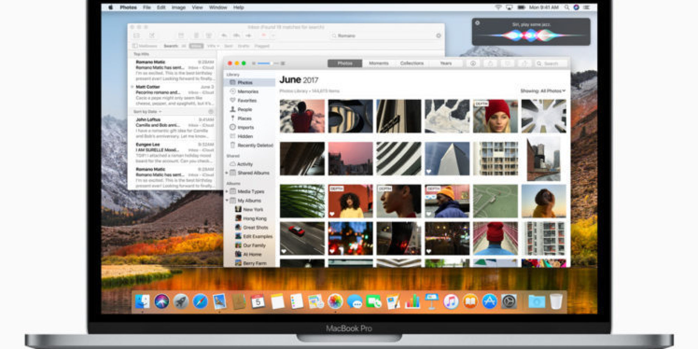Image resolution: width=698 pixels, height=349 pixels.
Task: Adjust thumbnail zoom slider in Photos toolbar
Action: 268,64
